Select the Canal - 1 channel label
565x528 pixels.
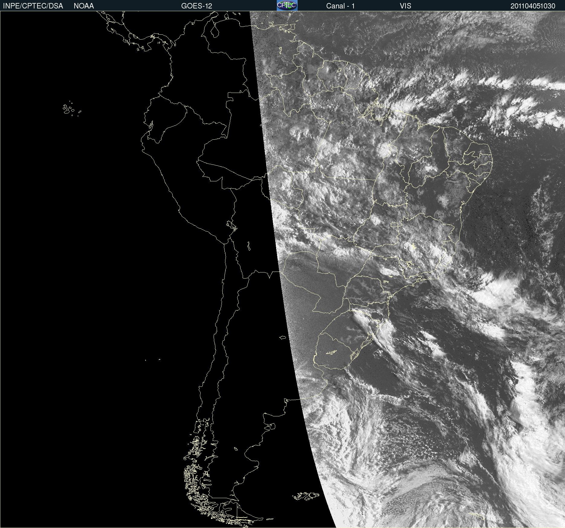(x=341, y=6)
